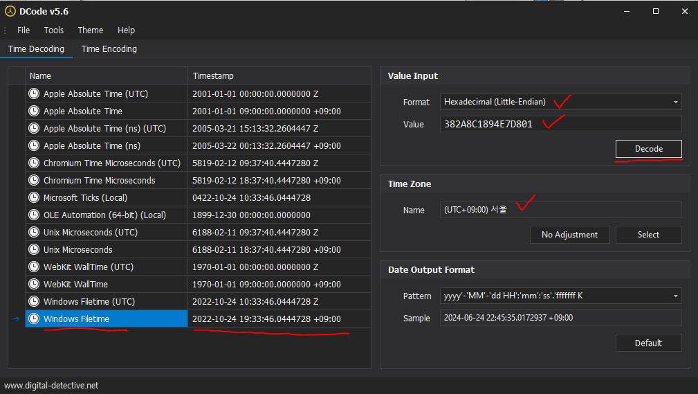This screenshot has height=394, width=698.
Task: Open the Theme menu
Action: [x=91, y=30]
